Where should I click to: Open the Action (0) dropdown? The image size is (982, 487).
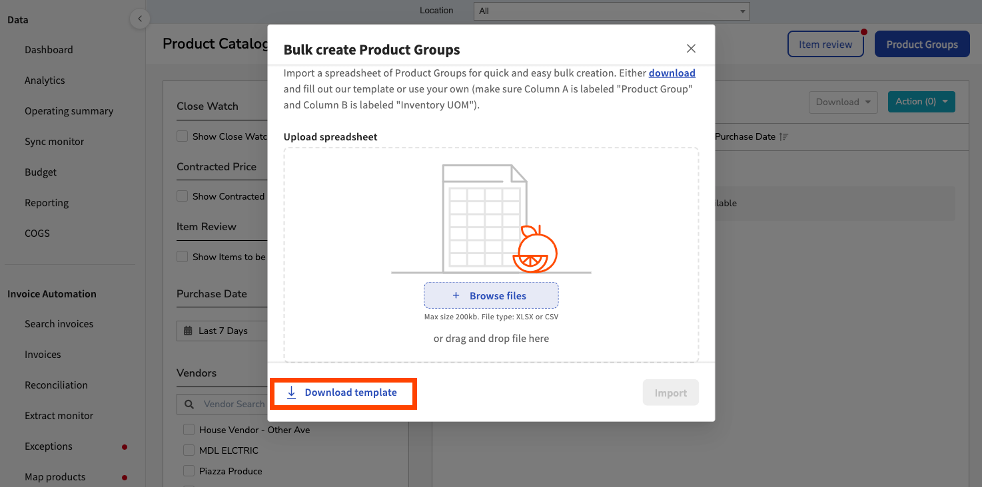[921, 102]
